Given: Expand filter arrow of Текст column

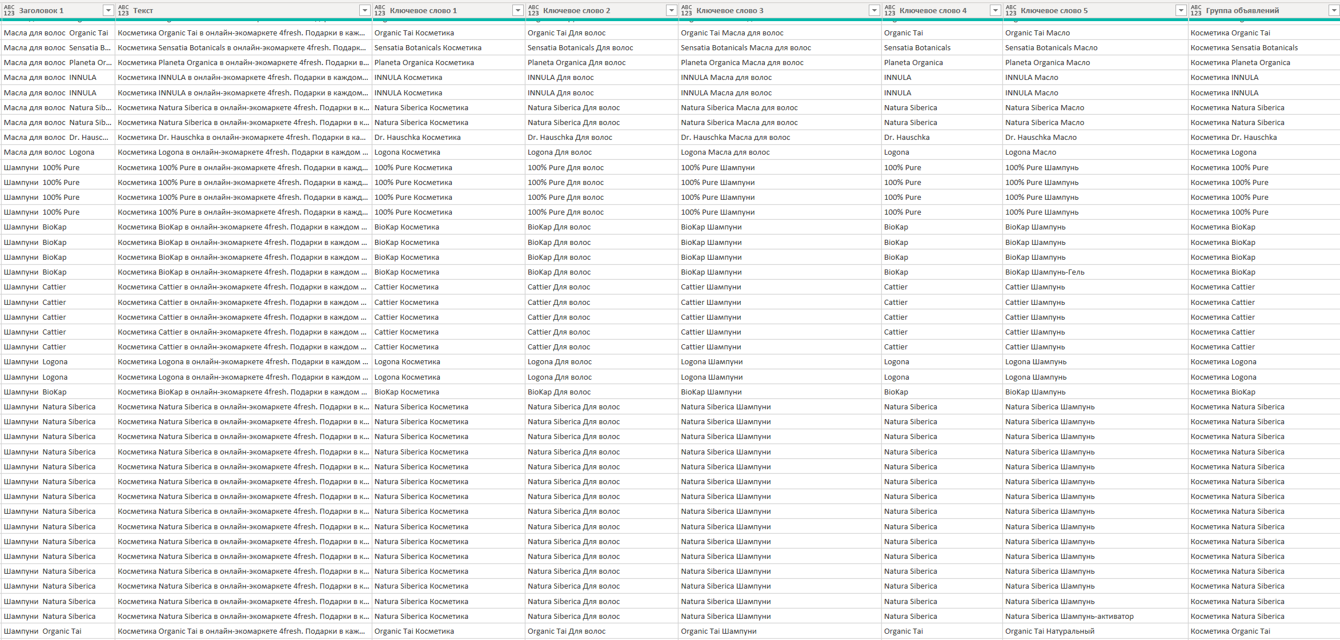Looking at the screenshot, I should point(364,10).
